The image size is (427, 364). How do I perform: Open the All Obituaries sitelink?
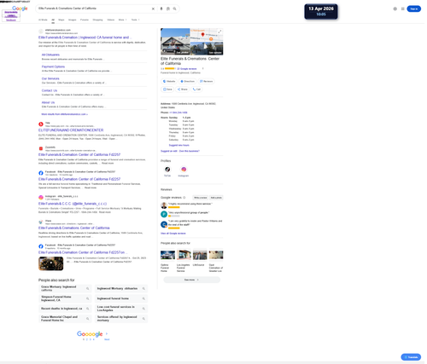50,55
